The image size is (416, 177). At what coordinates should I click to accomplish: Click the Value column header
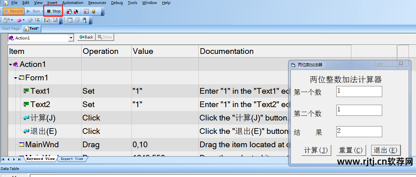pyautogui.click(x=165, y=51)
